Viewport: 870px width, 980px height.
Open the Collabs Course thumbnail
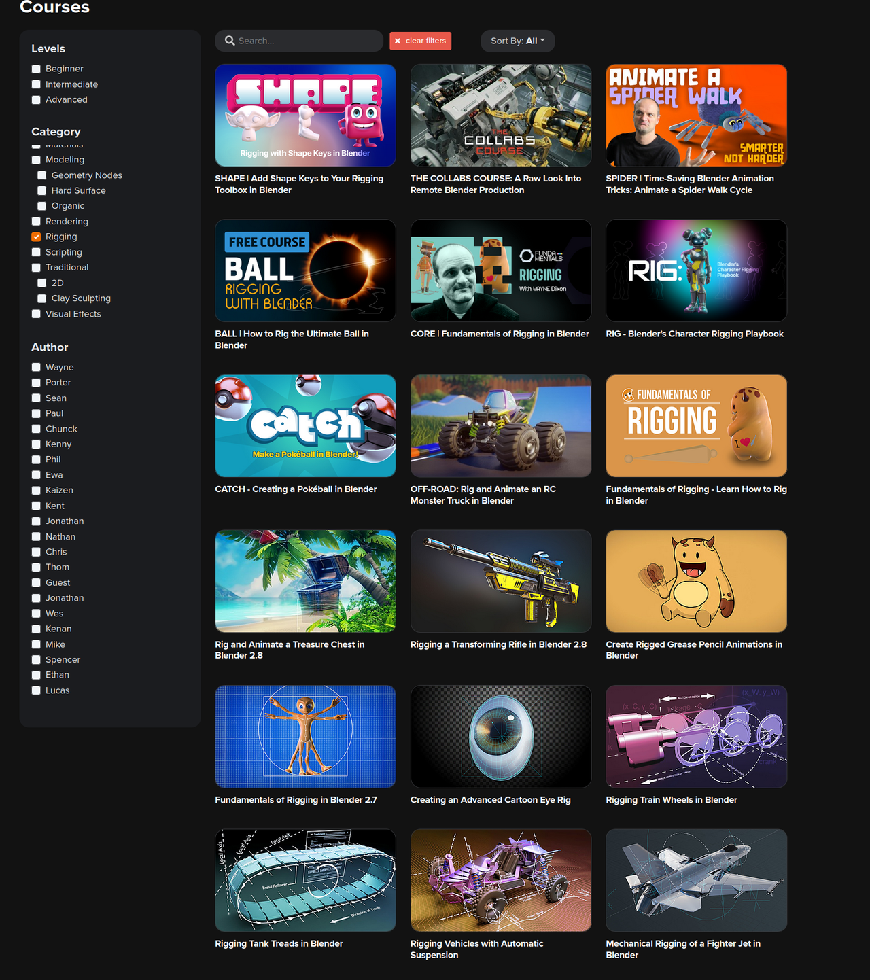tap(501, 116)
